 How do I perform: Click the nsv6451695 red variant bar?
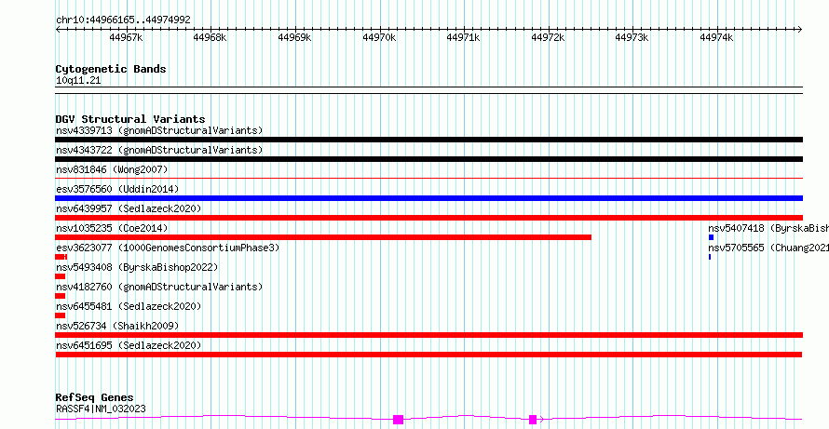(x=428, y=355)
